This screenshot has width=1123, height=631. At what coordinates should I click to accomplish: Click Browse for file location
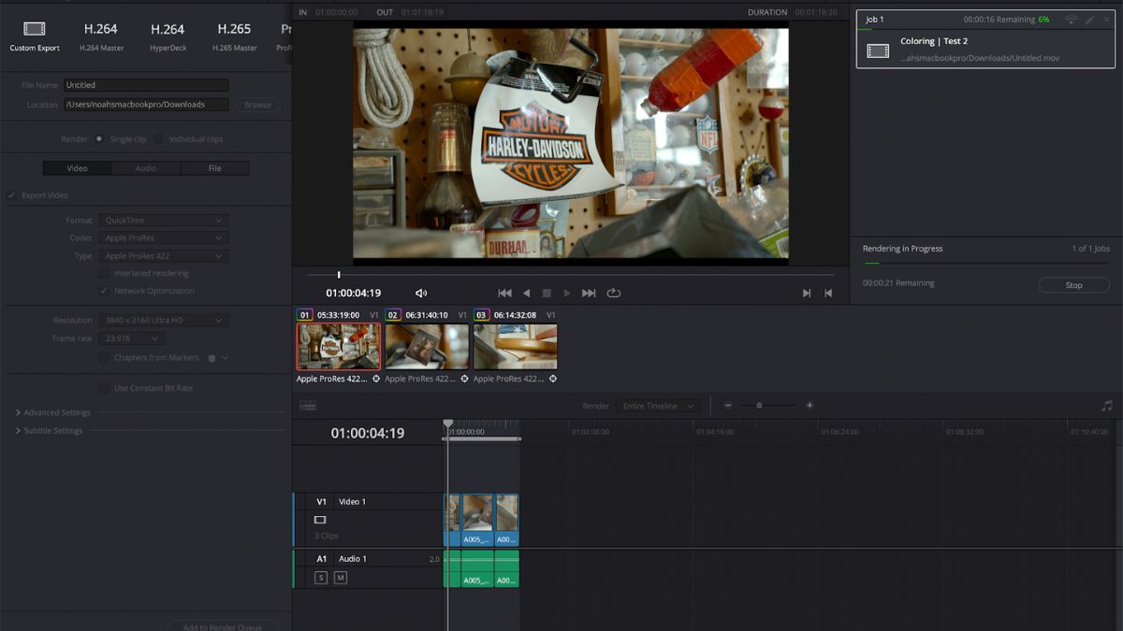(257, 105)
